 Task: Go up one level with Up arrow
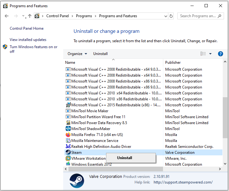pyautogui.click(x=30, y=16)
